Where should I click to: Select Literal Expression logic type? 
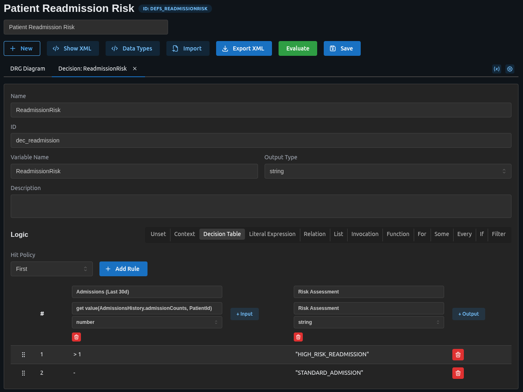coord(272,234)
